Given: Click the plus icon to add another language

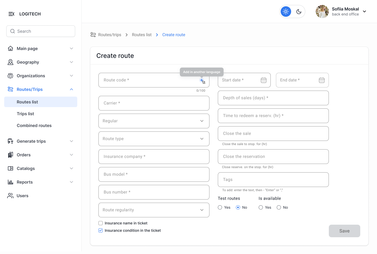Looking at the screenshot, I should click(x=202, y=80).
